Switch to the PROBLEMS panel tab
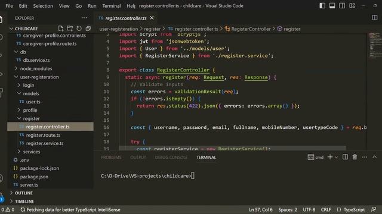The width and height of the screenshot is (382, 214). coord(111,158)
